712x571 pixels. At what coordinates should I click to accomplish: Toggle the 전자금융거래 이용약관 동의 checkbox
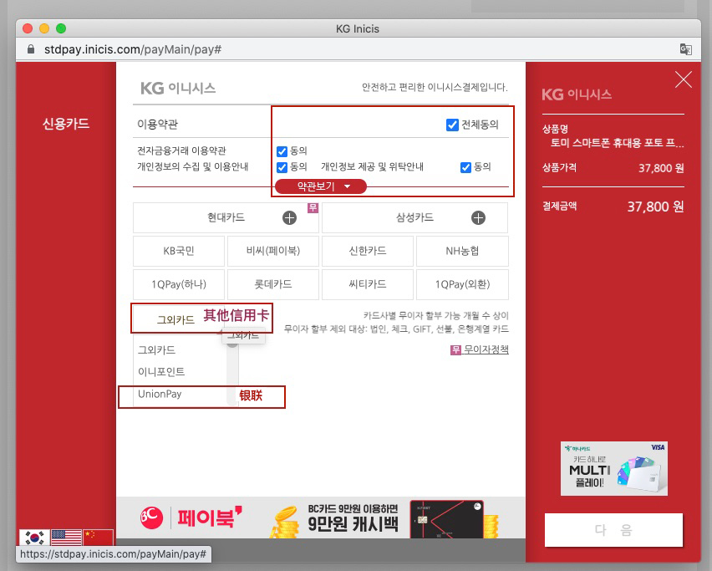282,151
